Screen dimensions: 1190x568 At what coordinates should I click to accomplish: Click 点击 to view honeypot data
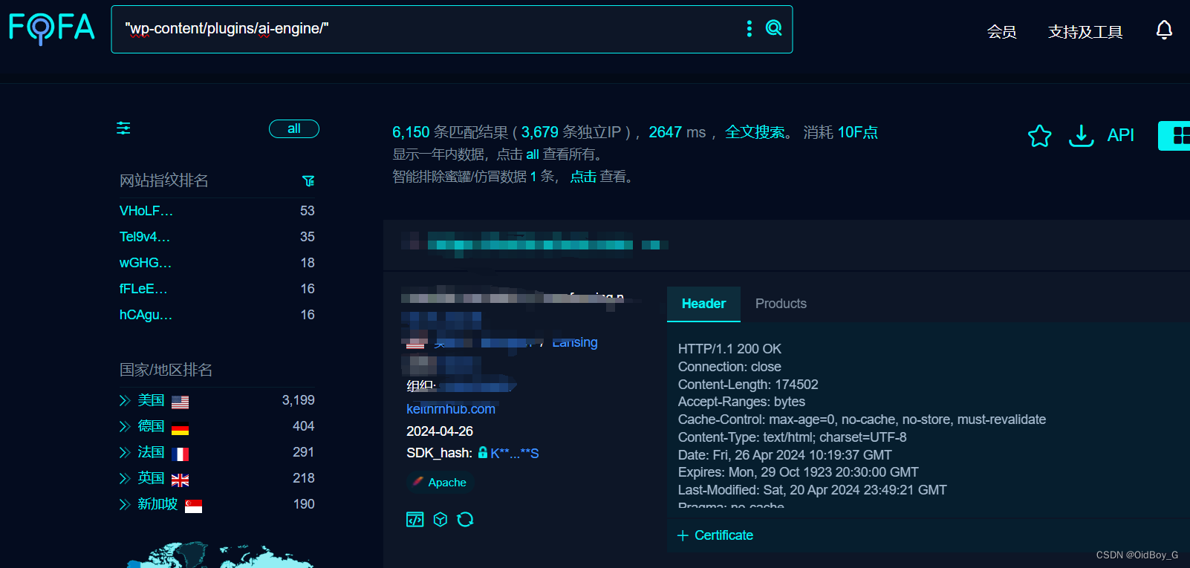[583, 177]
